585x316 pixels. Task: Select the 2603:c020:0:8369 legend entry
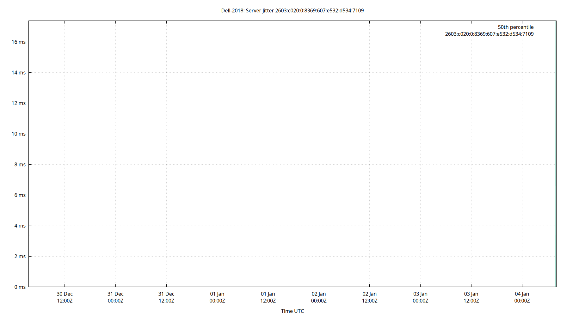click(x=489, y=34)
